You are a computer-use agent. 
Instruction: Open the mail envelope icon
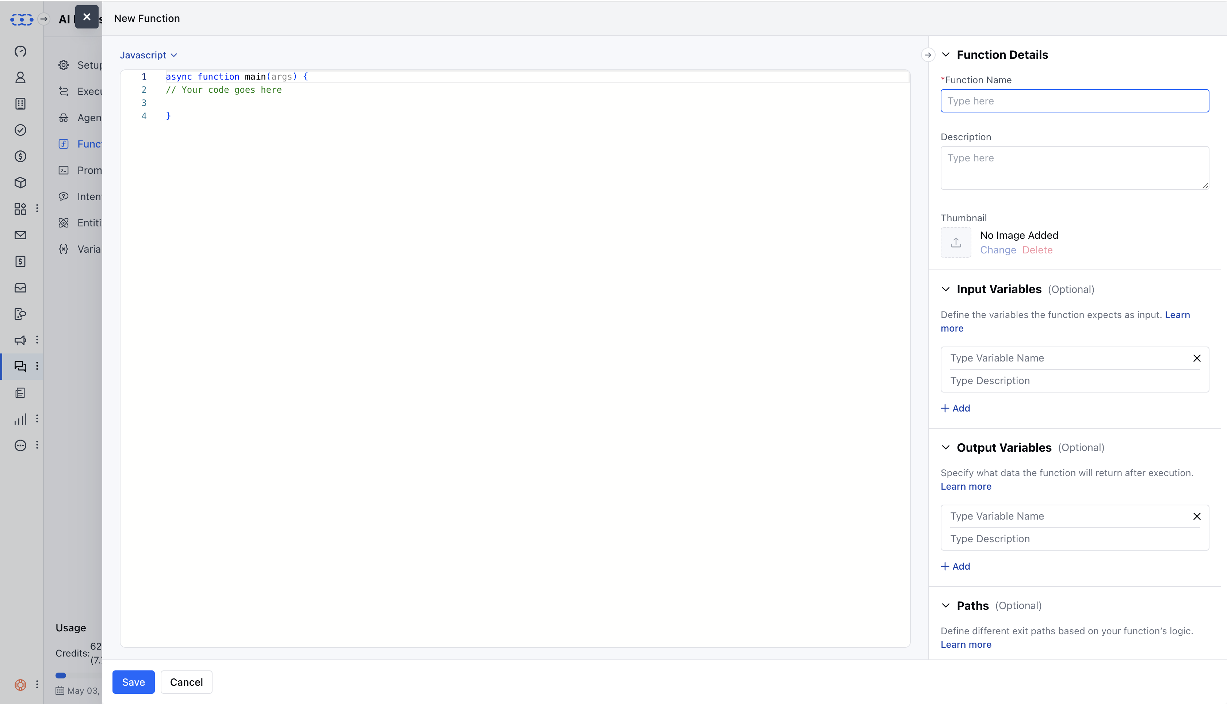(20, 235)
